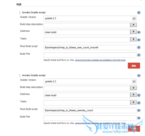Expand first Tasks text area
This screenshot has width=145, height=136.
point(133,39)
